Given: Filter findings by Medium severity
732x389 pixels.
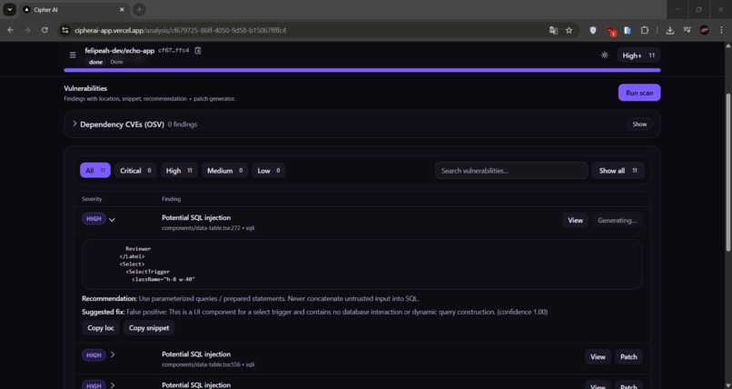Looking at the screenshot, I should (x=224, y=171).
